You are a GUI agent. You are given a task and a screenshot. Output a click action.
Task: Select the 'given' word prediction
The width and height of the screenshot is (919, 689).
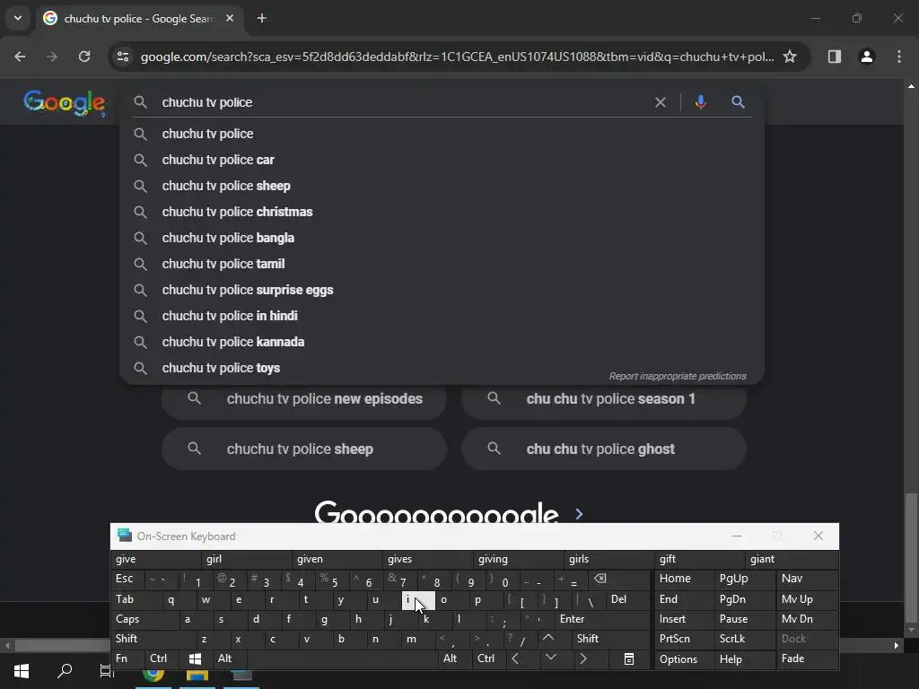pos(337,559)
